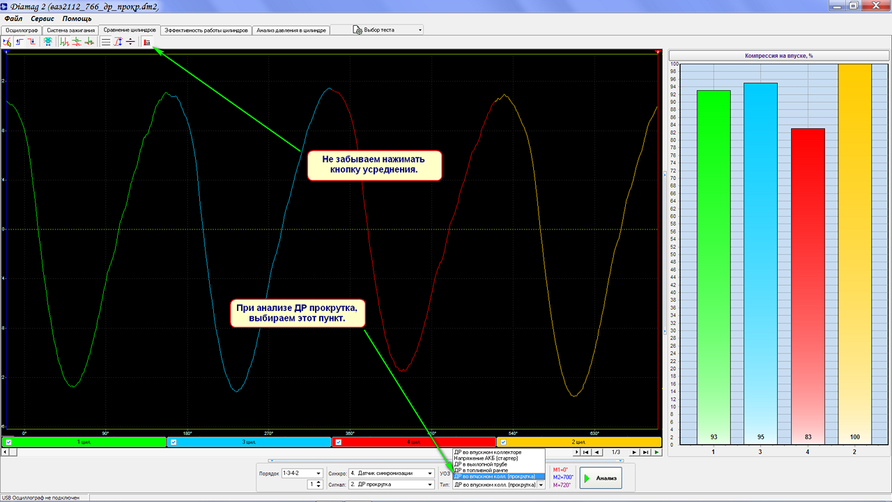This screenshot has width=892, height=502.
Task: Click the Тип dropdown arrow
Action: tap(541, 485)
